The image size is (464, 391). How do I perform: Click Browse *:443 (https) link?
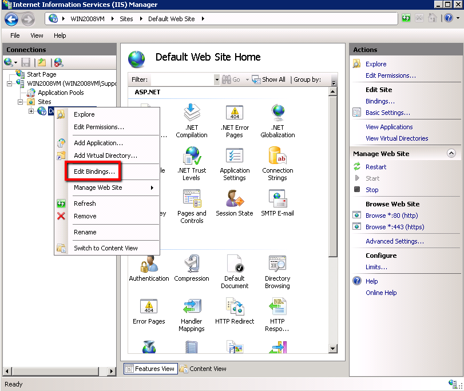(x=395, y=227)
